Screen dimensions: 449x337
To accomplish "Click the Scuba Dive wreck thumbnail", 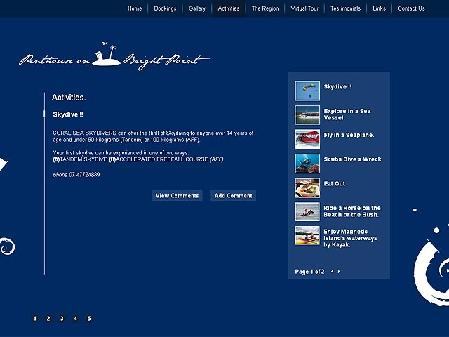I will pyautogui.click(x=307, y=163).
